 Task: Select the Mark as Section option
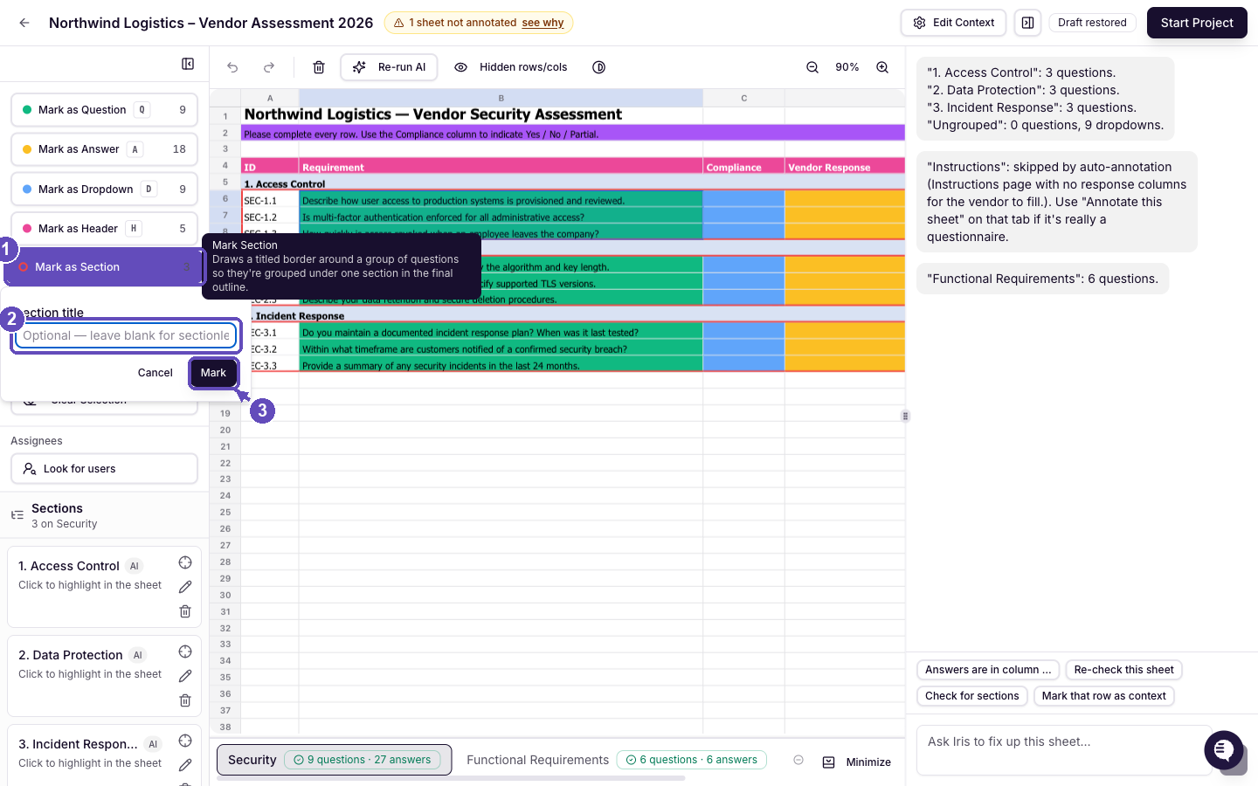[x=104, y=267]
